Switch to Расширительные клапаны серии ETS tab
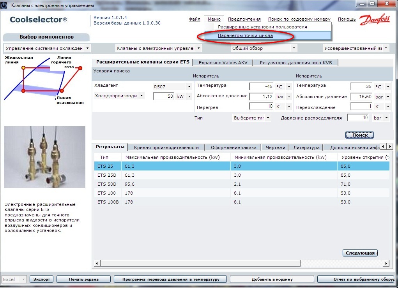398x288 pixels. pos(142,62)
